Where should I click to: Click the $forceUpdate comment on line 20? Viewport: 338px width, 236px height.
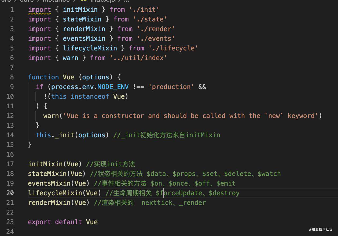click(179, 193)
